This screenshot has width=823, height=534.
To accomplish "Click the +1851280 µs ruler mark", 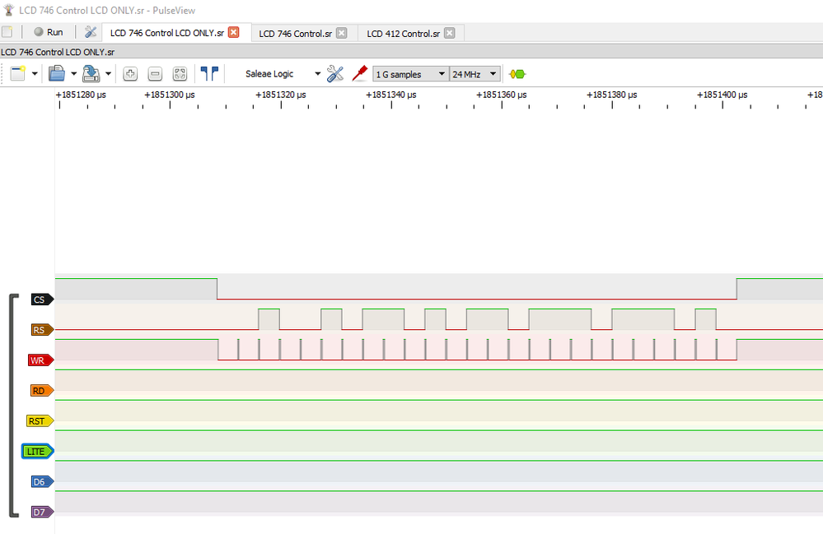I will [x=81, y=95].
